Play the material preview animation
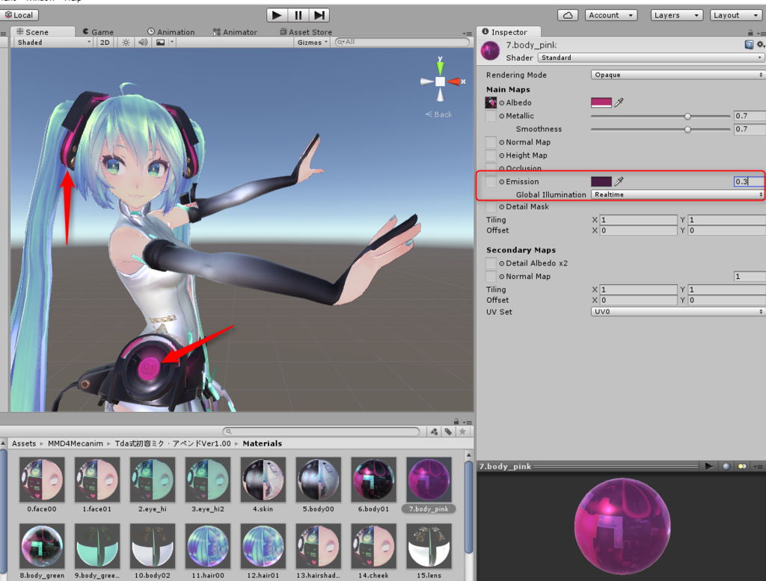Viewport: 766px width, 581px height. tap(708, 467)
